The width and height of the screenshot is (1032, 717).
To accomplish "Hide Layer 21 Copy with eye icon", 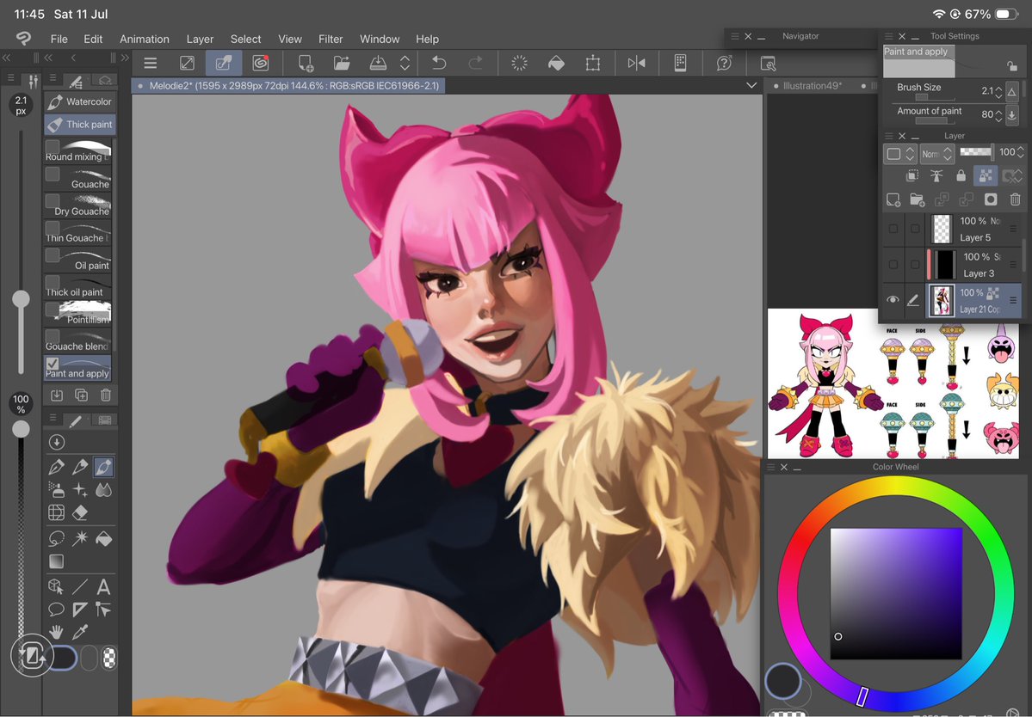I will pyautogui.click(x=893, y=300).
